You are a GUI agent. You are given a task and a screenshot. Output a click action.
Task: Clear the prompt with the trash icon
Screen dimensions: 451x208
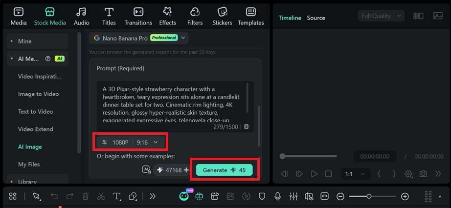pos(246,126)
